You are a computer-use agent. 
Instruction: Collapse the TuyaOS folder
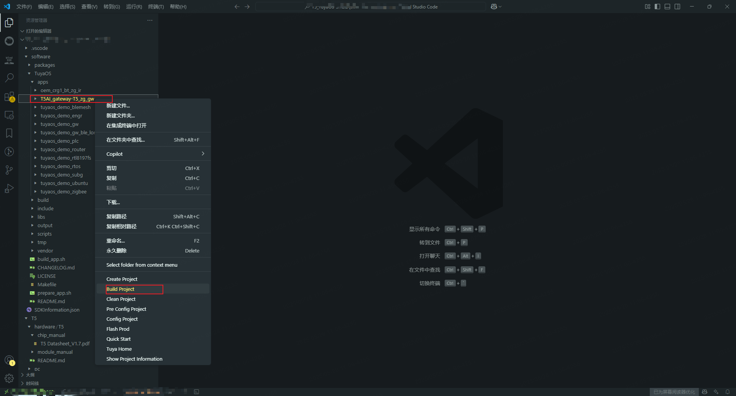pyautogui.click(x=29, y=73)
